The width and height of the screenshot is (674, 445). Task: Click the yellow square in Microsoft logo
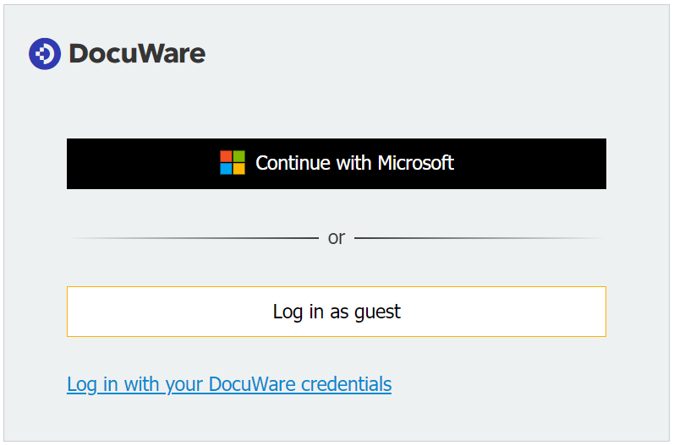pos(238,169)
